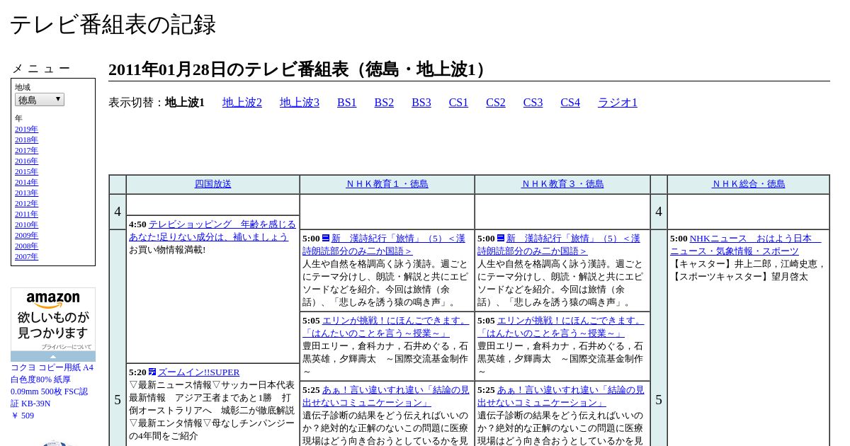This screenshot has height=446, width=850.
Task: Click the テレビ番組表の記録 site title
Action: pyautogui.click(x=113, y=24)
